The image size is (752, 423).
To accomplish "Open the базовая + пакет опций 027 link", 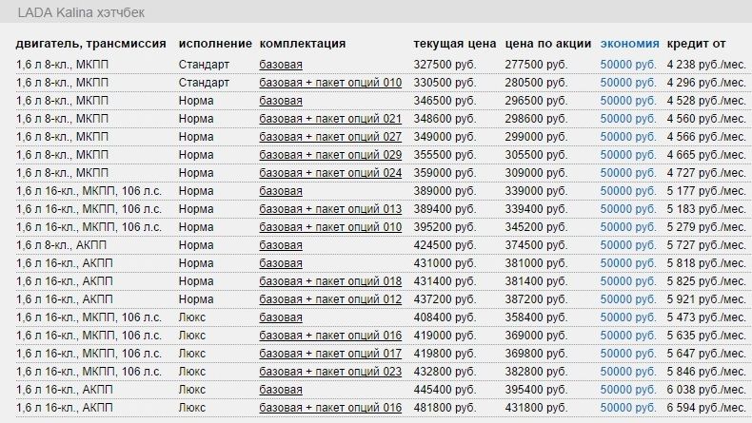I will 330,137.
